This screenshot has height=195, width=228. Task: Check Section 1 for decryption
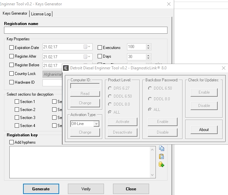pos(17,101)
